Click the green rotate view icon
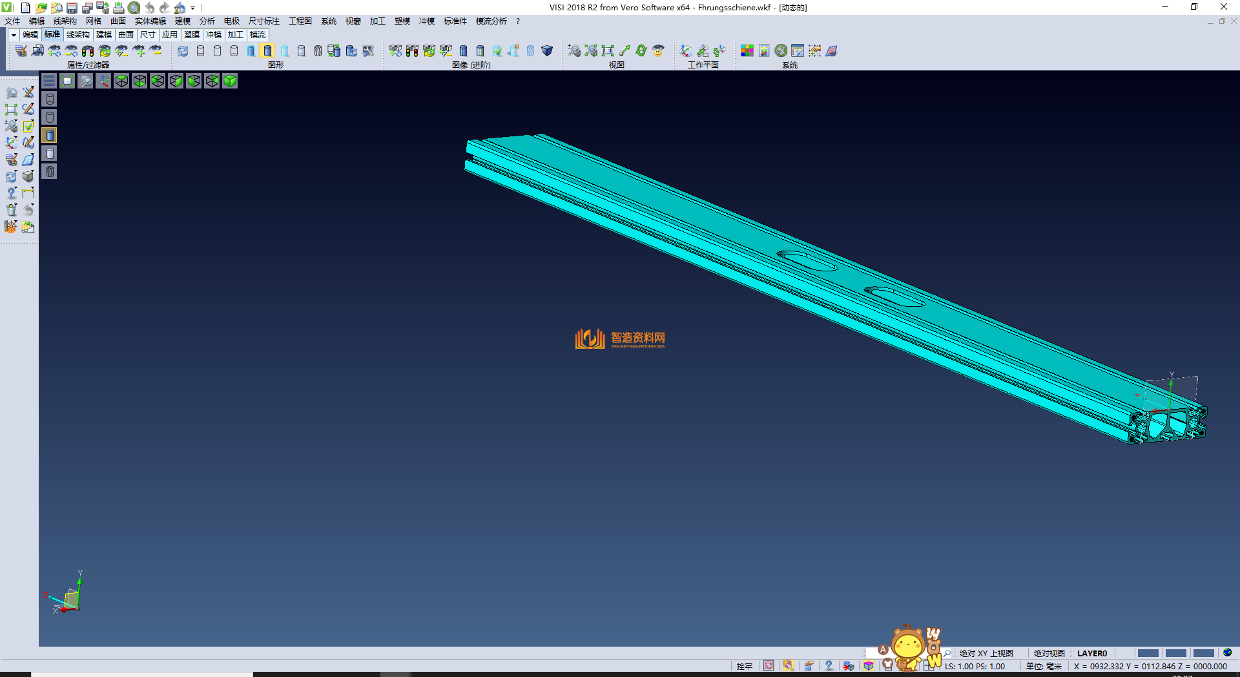Screen dimensions: 1240x677 click(x=641, y=51)
